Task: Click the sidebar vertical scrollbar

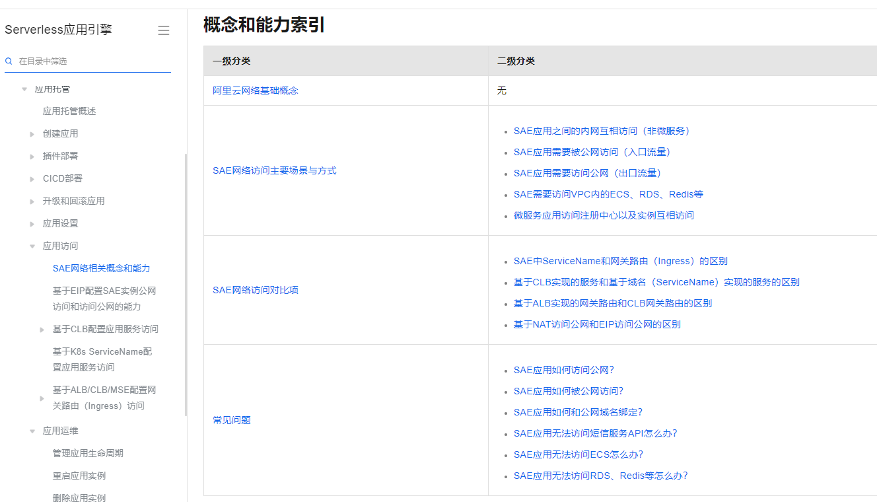Action: coord(186,284)
